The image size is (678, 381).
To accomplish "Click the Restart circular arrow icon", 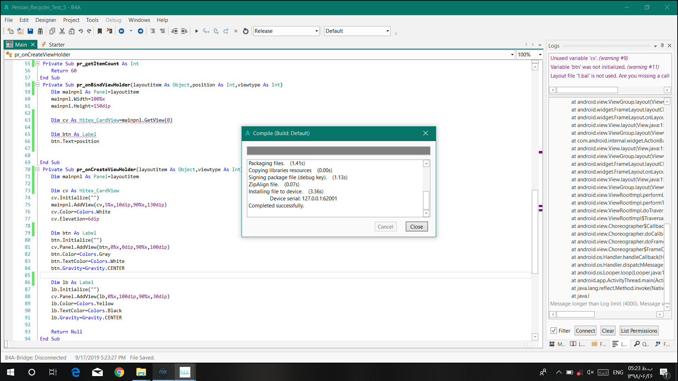I will (x=246, y=31).
